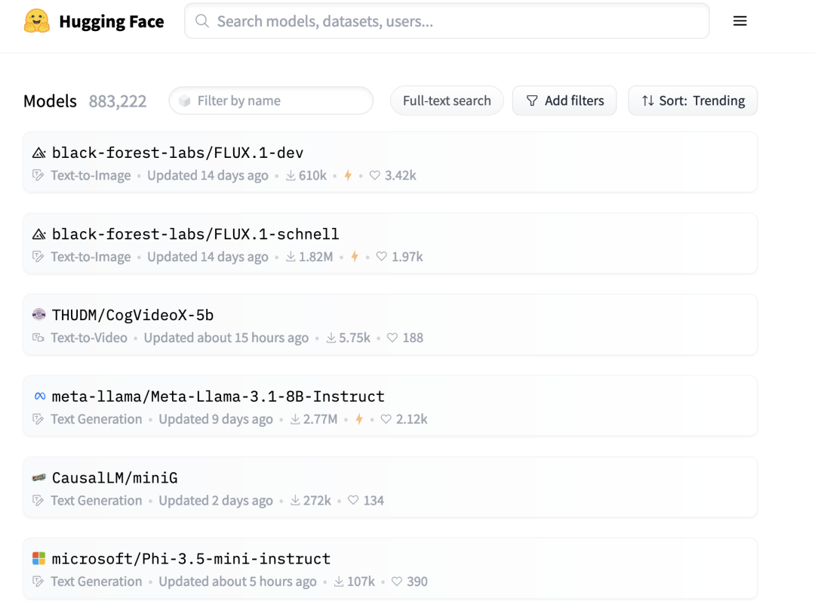Click the heart icon on CausalLM/miniG
Screen dimensions: 815x608
[353, 500]
